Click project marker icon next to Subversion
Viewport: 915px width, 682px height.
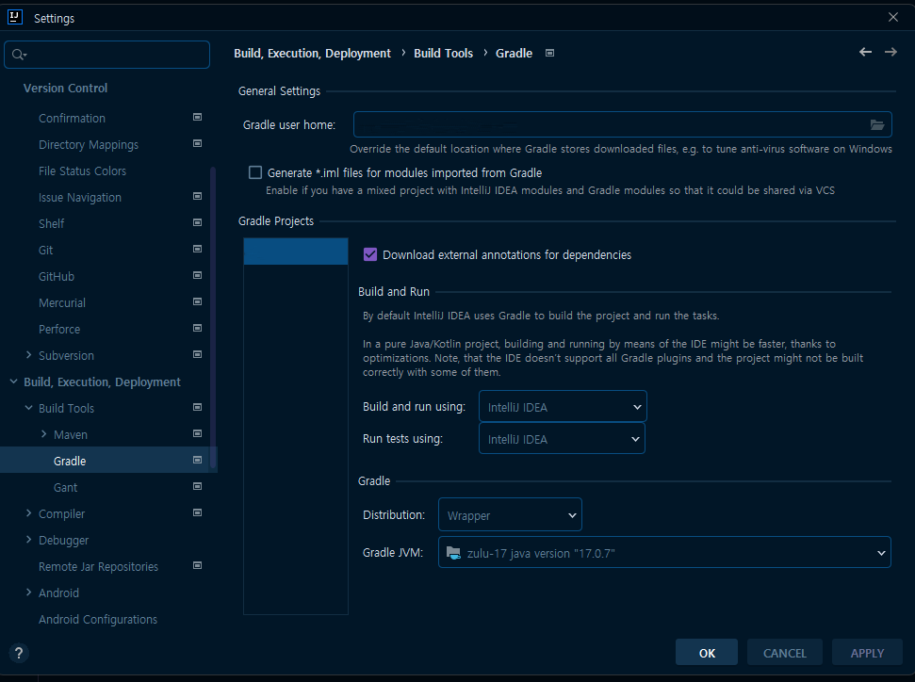pyautogui.click(x=197, y=355)
